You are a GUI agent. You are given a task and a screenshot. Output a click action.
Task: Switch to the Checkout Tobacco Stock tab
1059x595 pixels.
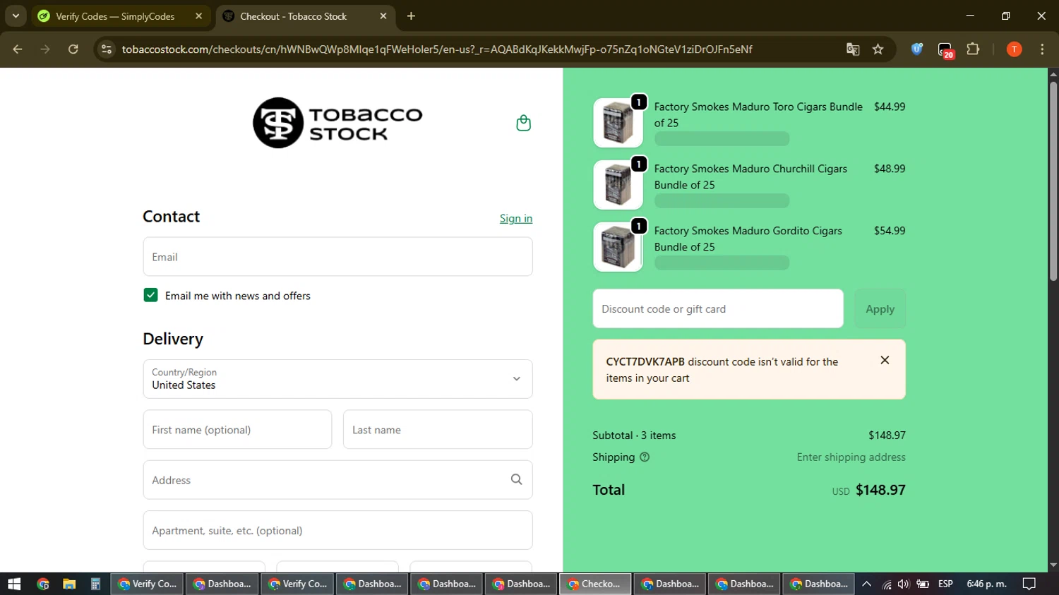point(294,16)
